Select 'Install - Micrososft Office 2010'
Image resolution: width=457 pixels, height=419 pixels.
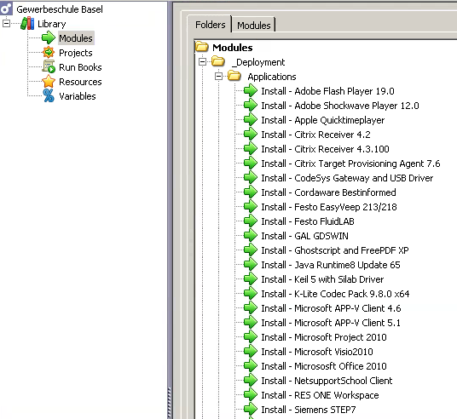click(x=324, y=366)
